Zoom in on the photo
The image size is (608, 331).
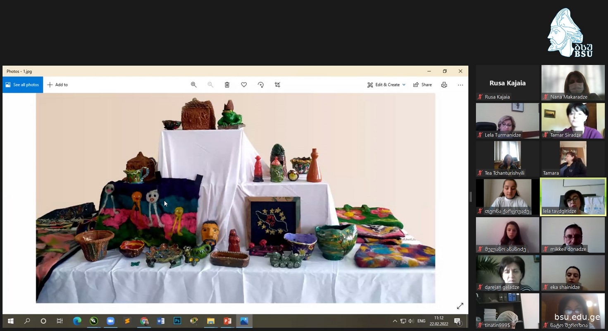(193, 85)
